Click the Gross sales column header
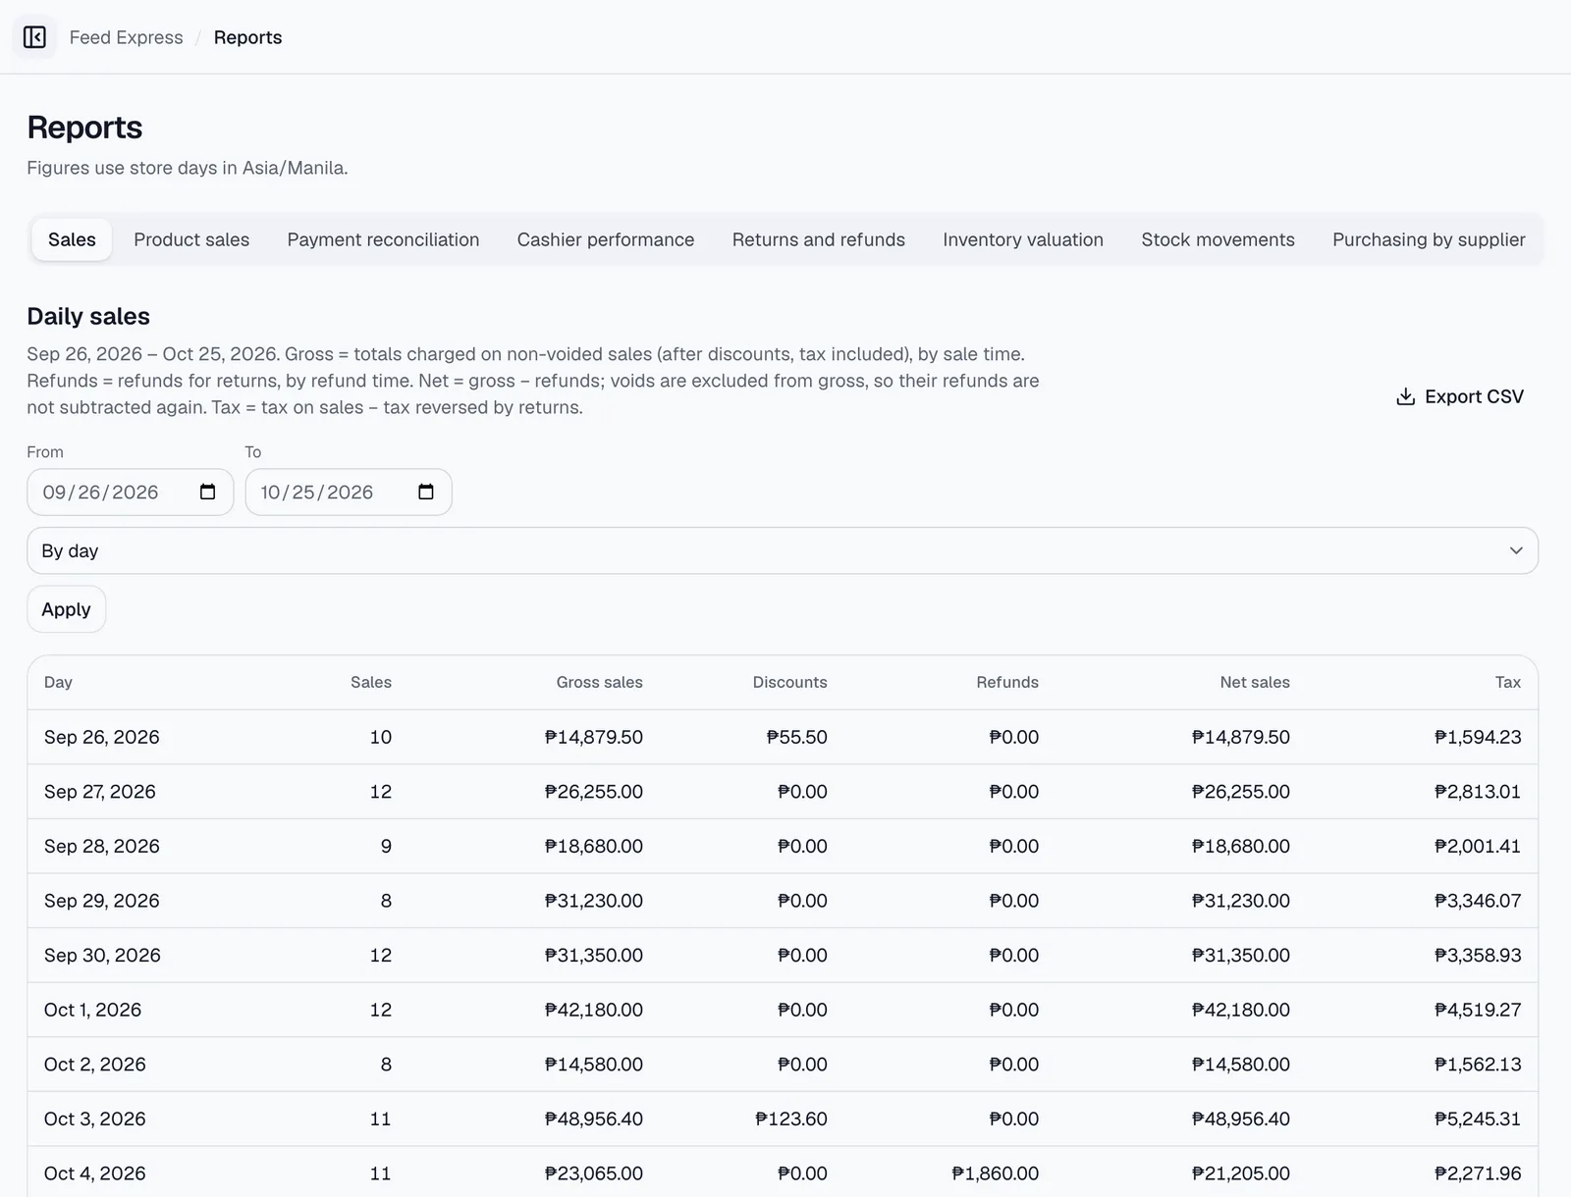The height and width of the screenshot is (1197, 1571). 599,682
